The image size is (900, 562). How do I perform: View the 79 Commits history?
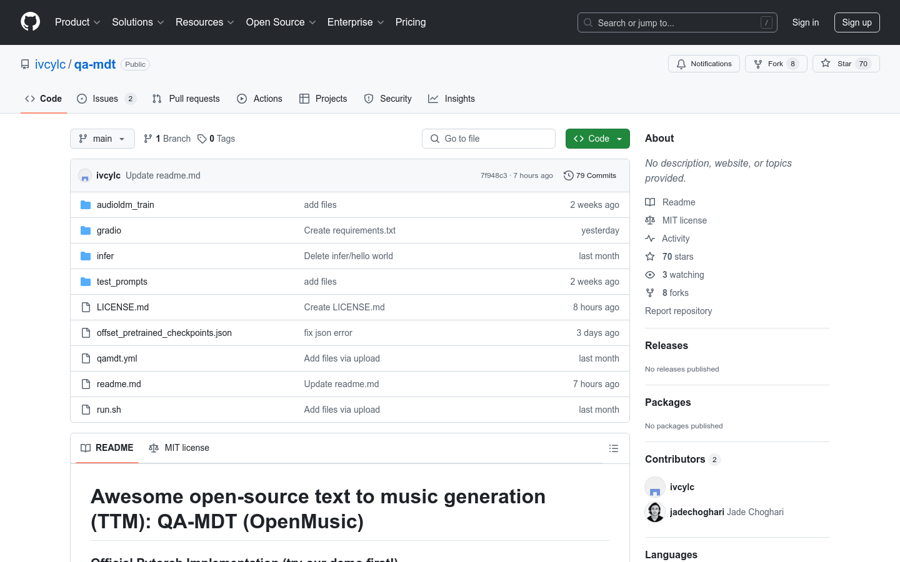pos(590,175)
